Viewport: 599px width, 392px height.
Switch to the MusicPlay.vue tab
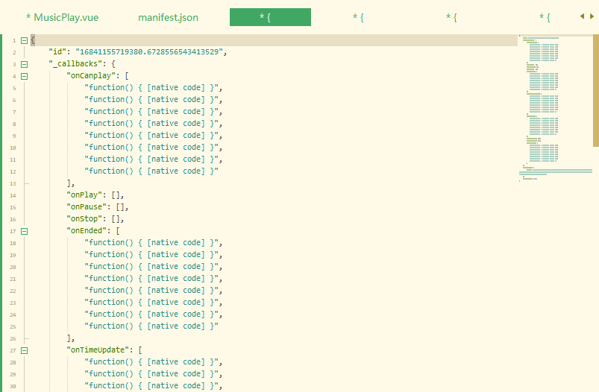(x=62, y=17)
